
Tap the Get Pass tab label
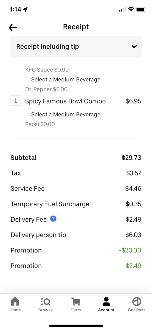(137, 310)
